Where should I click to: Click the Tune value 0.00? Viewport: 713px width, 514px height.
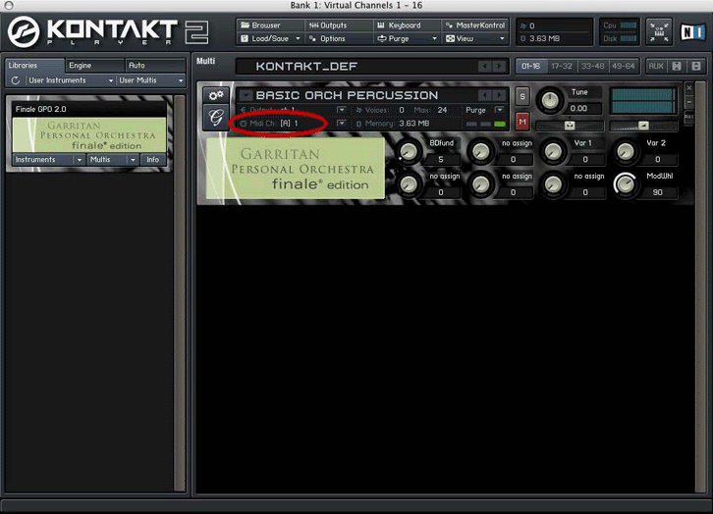(578, 109)
